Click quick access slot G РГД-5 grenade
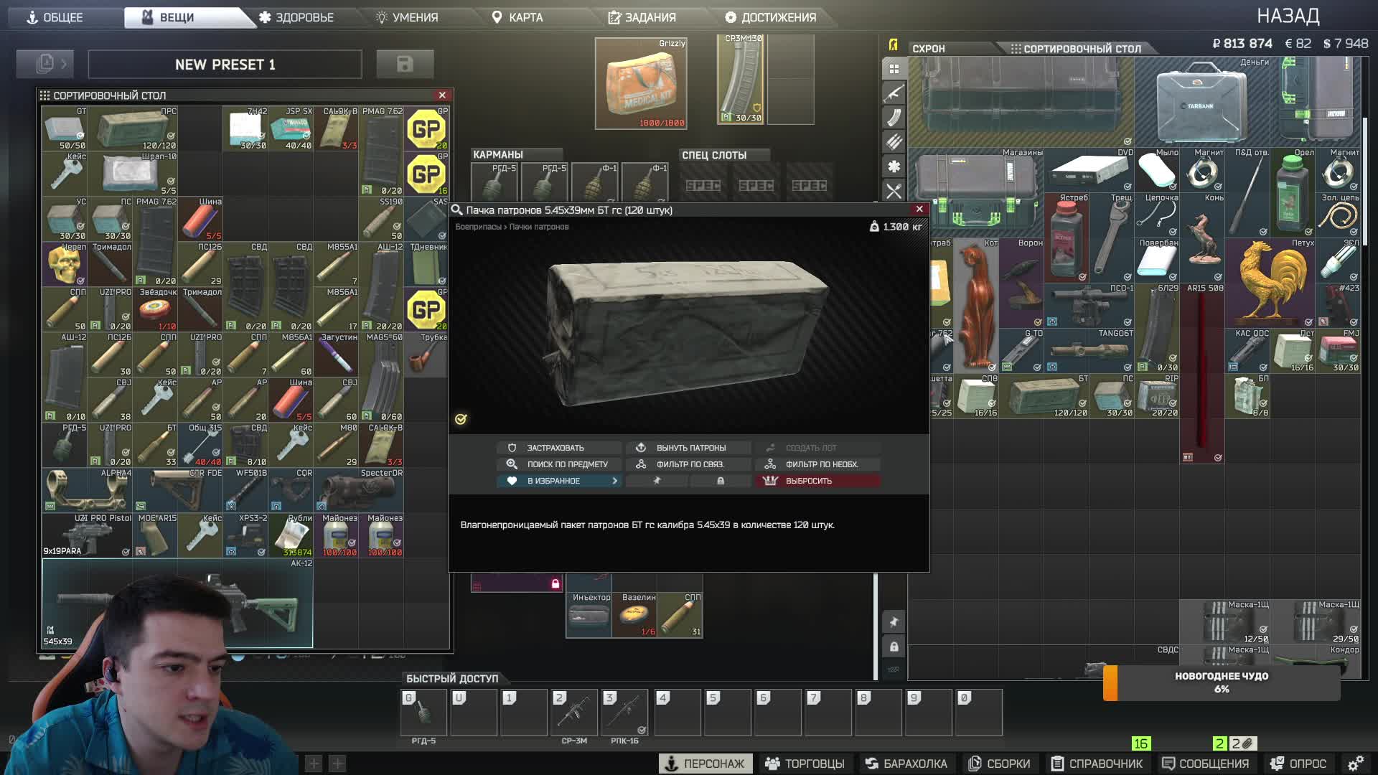 (423, 713)
